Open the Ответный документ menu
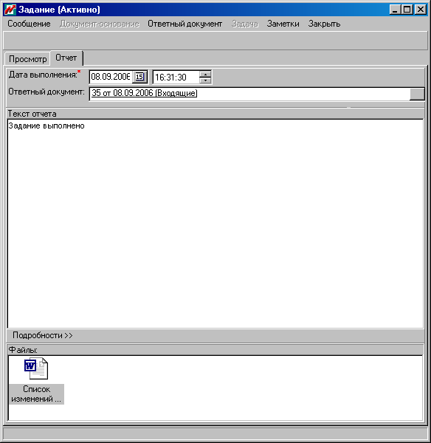The width and height of the screenshot is (431, 443). pos(185,24)
